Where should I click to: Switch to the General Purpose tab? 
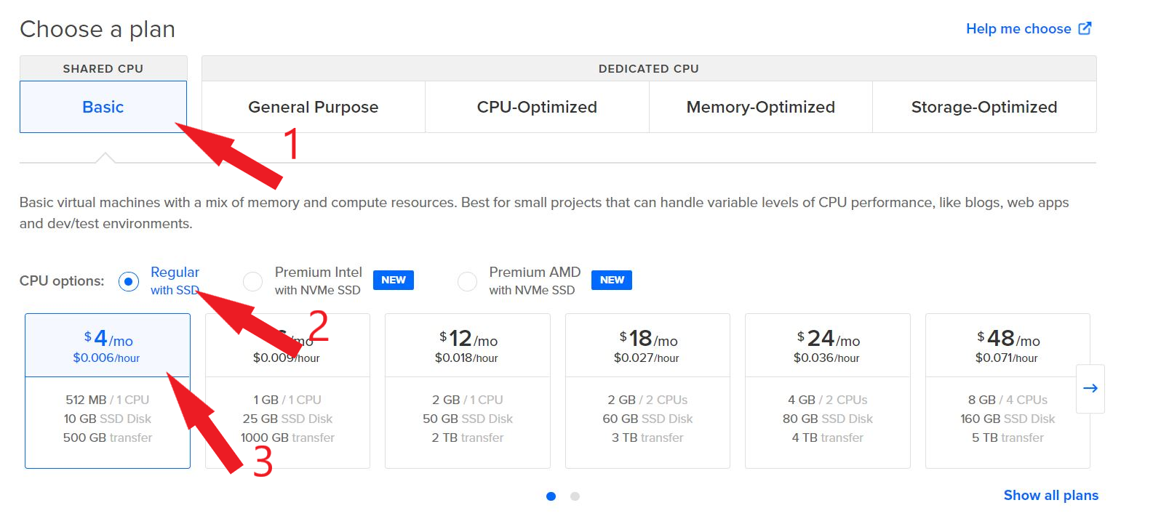click(313, 107)
